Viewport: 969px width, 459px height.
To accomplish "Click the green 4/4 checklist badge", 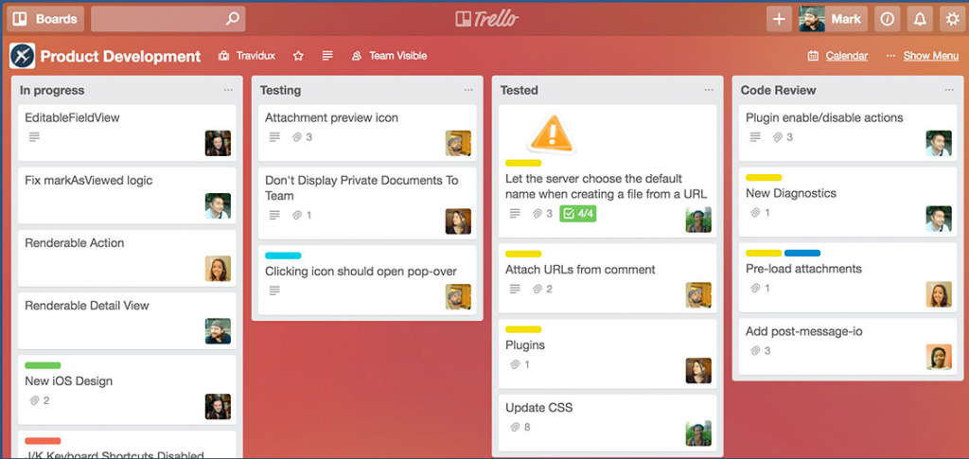I will 578,214.
